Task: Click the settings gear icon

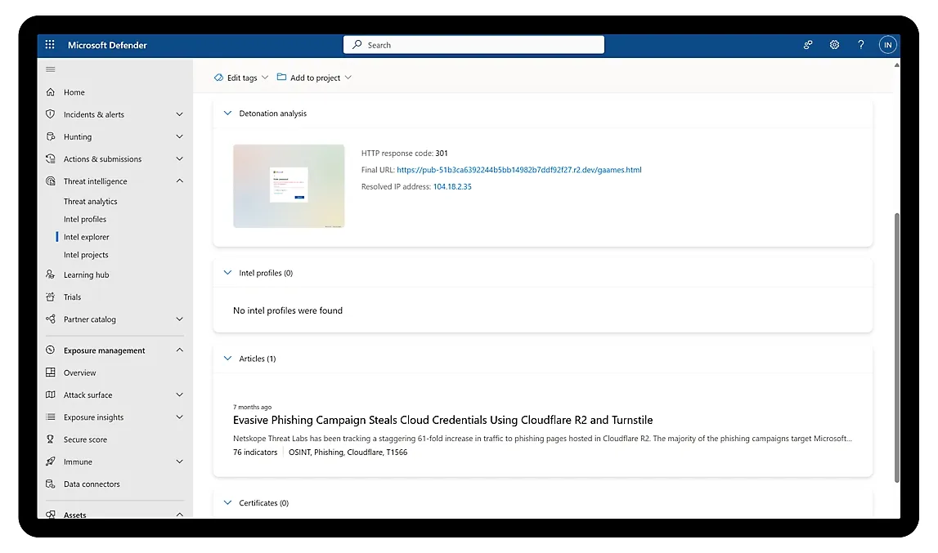Action: (834, 45)
